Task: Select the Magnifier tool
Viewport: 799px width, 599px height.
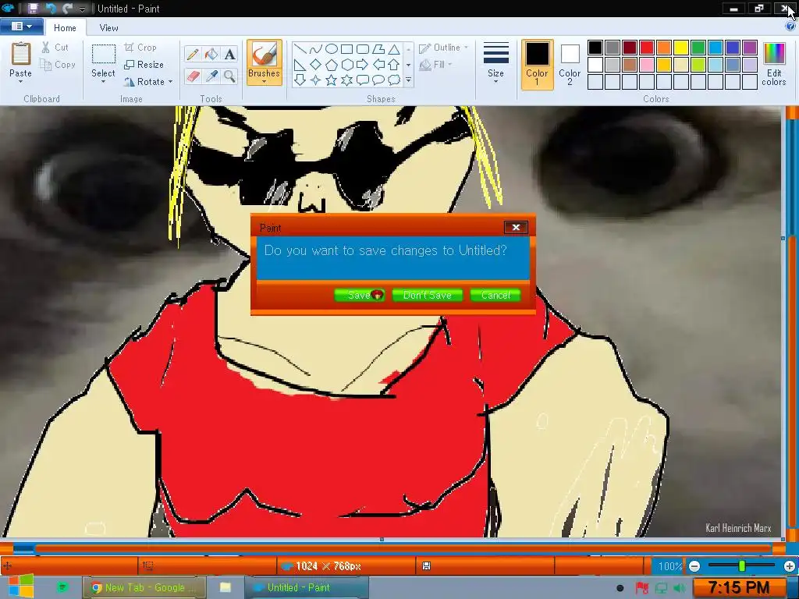Action: click(230, 76)
